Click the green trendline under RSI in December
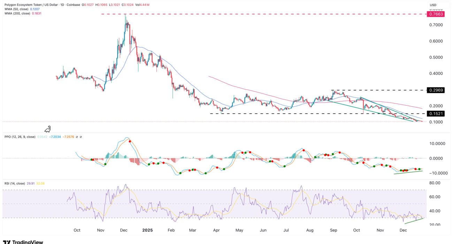 coord(415,220)
